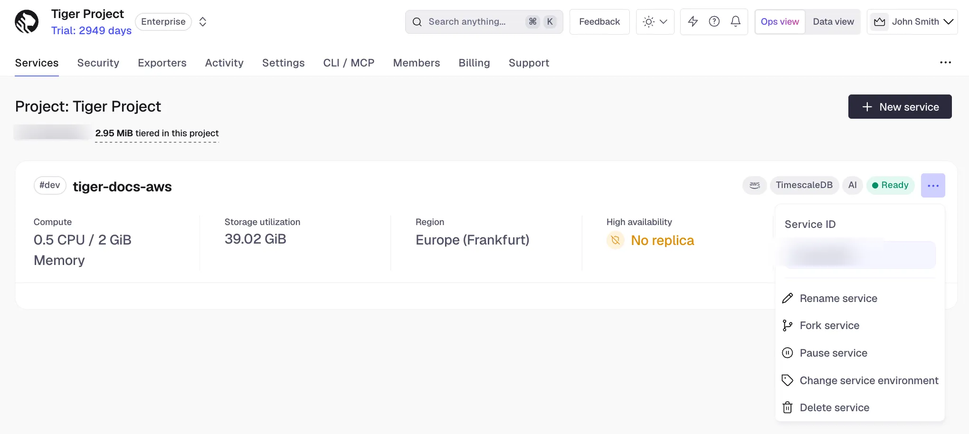The width and height of the screenshot is (969, 434).
Task: Go to the Security tab
Action: (98, 63)
